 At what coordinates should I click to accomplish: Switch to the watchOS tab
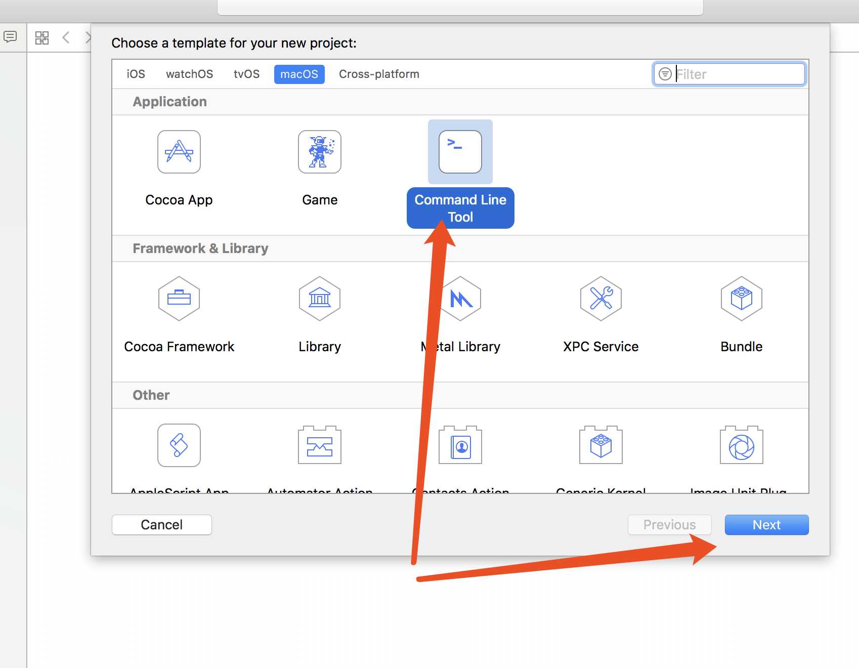(189, 74)
